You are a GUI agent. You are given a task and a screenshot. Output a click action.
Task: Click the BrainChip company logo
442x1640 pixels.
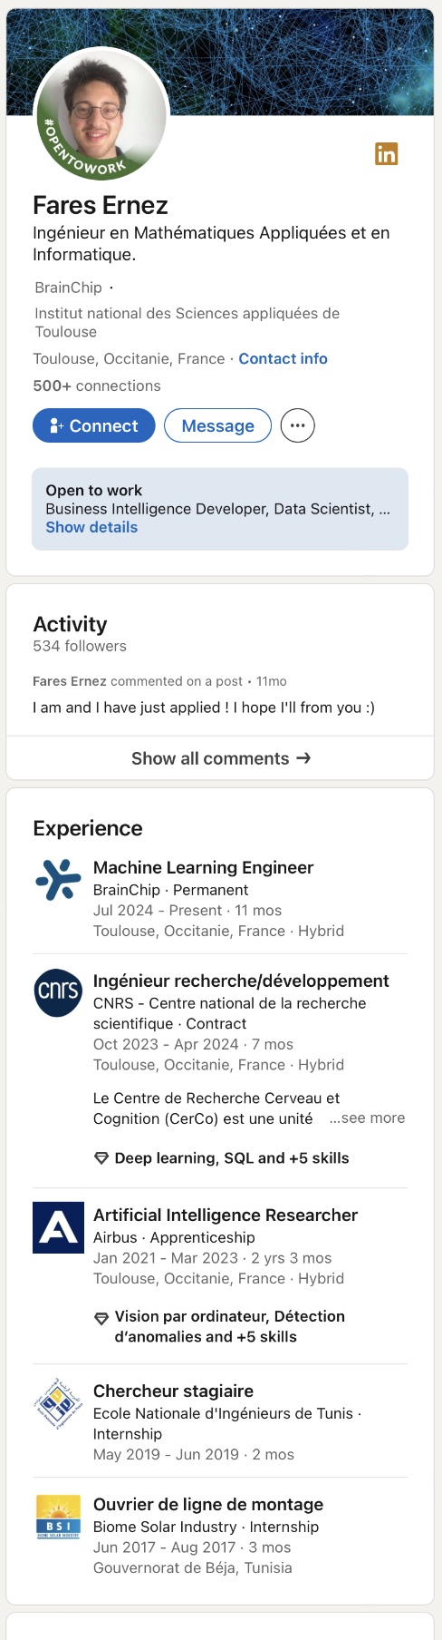[58, 880]
